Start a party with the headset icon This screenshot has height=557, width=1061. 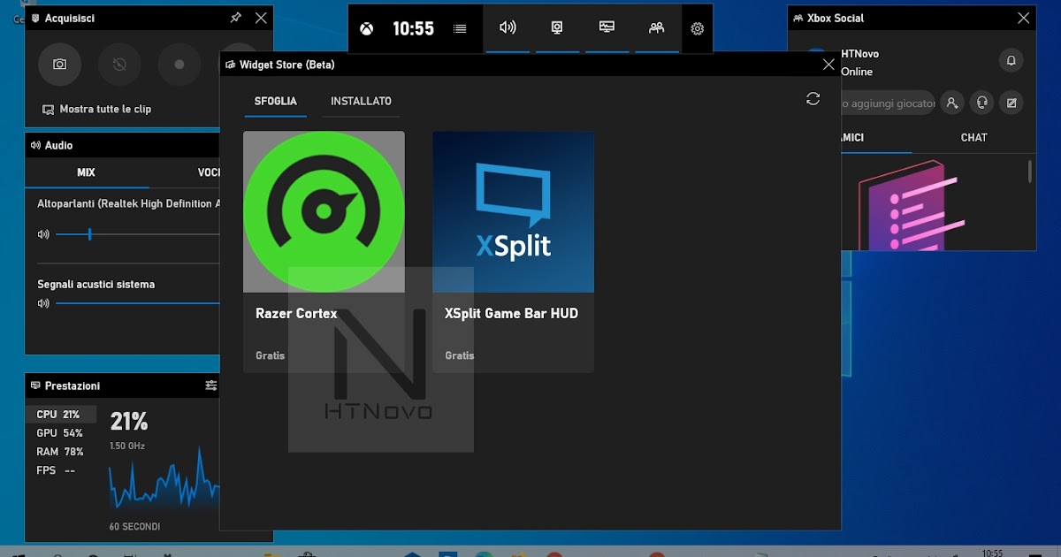[981, 103]
